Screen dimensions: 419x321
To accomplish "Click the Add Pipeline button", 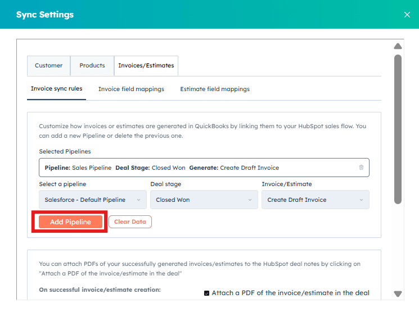I will tap(70, 222).
